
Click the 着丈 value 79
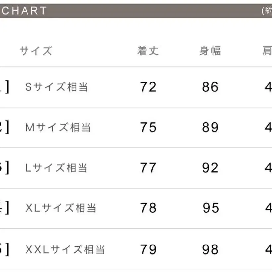pyautogui.click(x=148, y=249)
